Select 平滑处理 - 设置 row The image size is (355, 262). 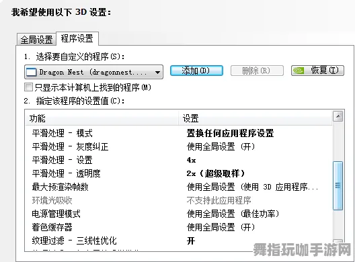click(x=179, y=160)
